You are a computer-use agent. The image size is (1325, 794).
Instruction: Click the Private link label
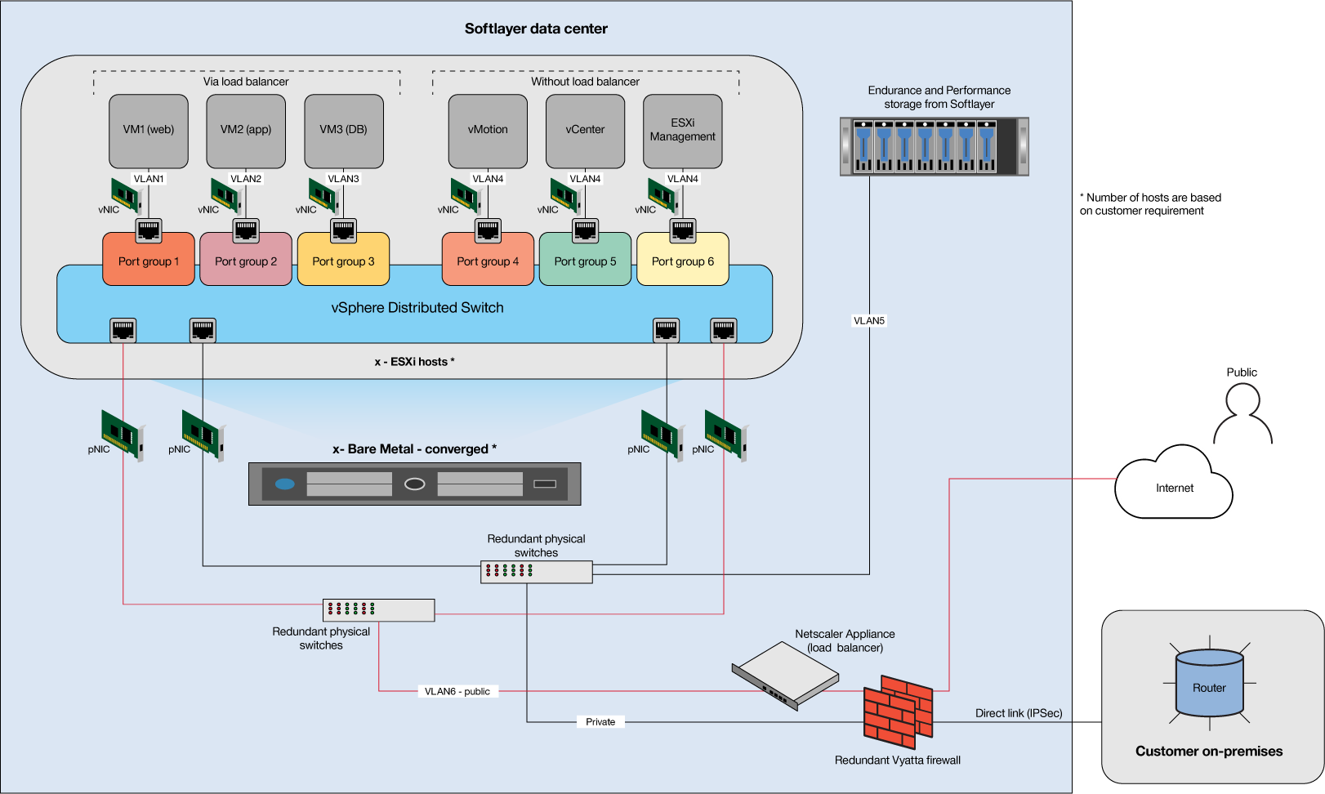click(x=600, y=722)
